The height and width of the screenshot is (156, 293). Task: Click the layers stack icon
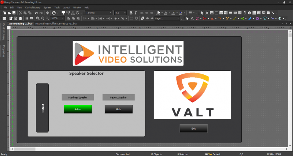click(21, 18)
